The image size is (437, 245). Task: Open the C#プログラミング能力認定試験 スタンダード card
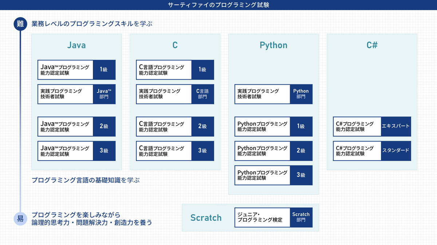pos(372,151)
